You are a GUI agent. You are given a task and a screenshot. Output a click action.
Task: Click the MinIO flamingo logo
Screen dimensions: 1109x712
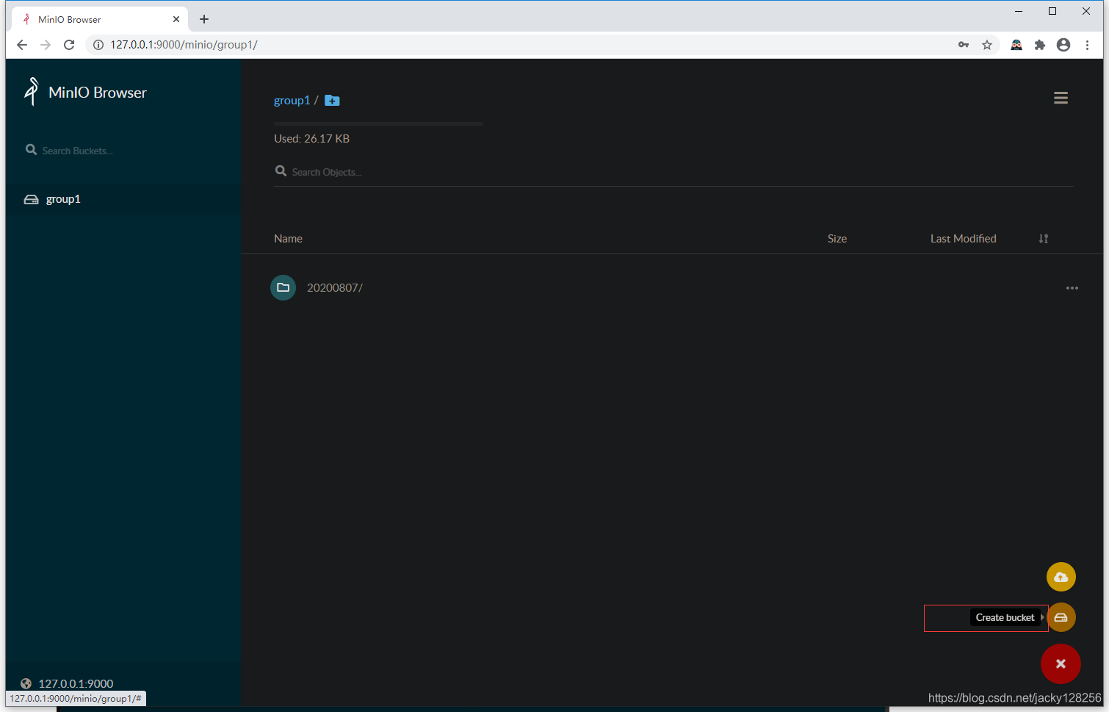click(31, 92)
